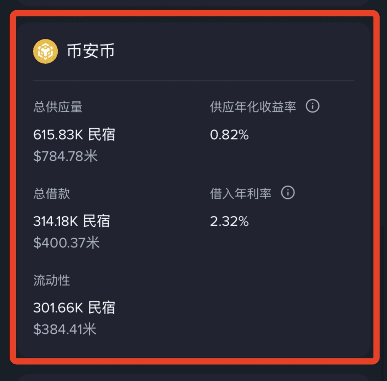Screen dimensions: 387x381
Task: Select the 615.83K 民宿 supply value
Action: click(x=74, y=135)
